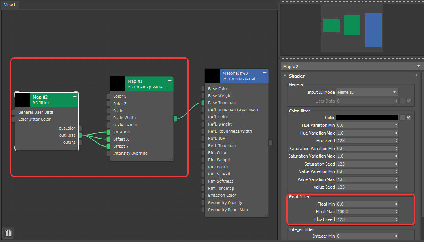This screenshot has height=242, width=424.
Task: Adjust the Saturation Seed spinner arrows
Action: [x=396, y=164]
